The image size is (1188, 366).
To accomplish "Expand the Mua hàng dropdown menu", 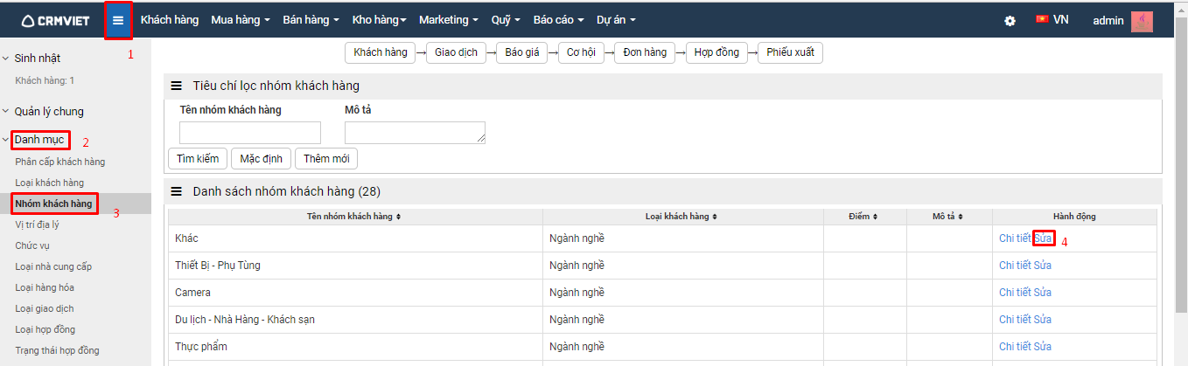I will pos(241,19).
